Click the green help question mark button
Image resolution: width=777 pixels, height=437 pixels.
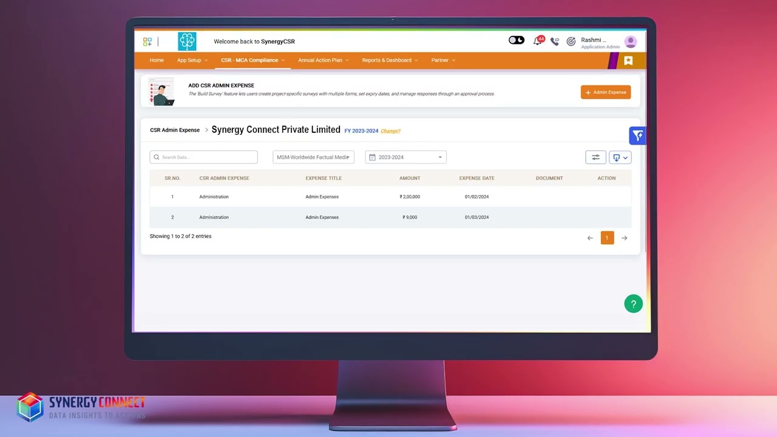point(633,304)
